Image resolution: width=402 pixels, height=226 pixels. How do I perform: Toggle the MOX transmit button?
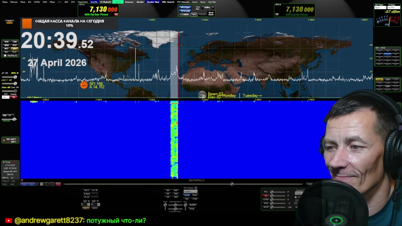pos(6,45)
